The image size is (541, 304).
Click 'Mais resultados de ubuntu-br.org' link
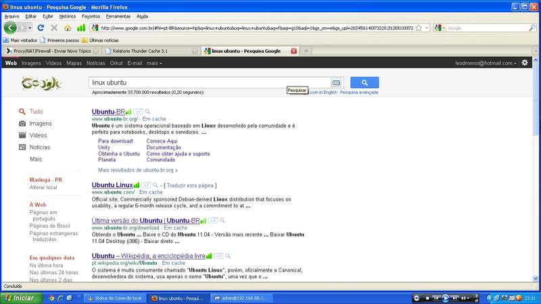pyautogui.click(x=138, y=170)
